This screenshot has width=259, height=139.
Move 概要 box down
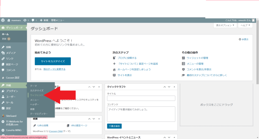tap(94, 119)
